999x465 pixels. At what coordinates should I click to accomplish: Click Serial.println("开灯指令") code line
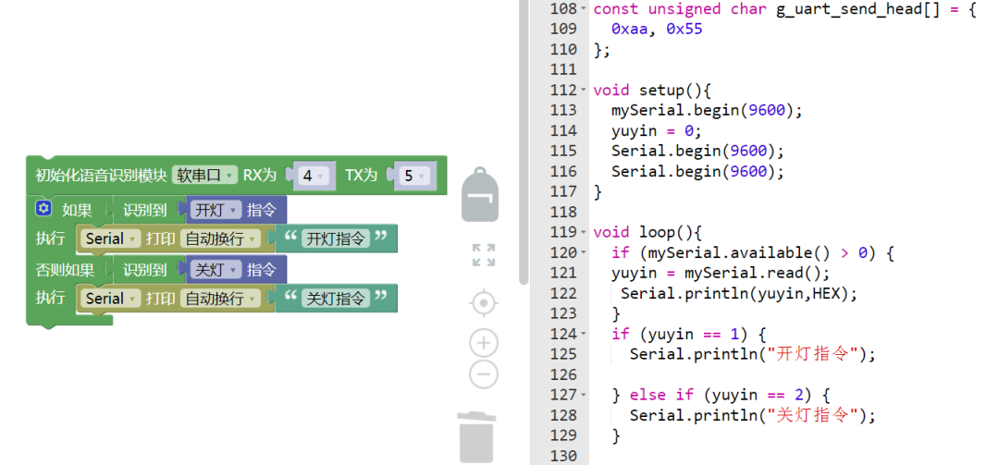click(x=753, y=354)
